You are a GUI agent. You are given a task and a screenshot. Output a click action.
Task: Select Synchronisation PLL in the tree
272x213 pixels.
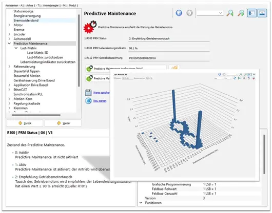click(28, 94)
